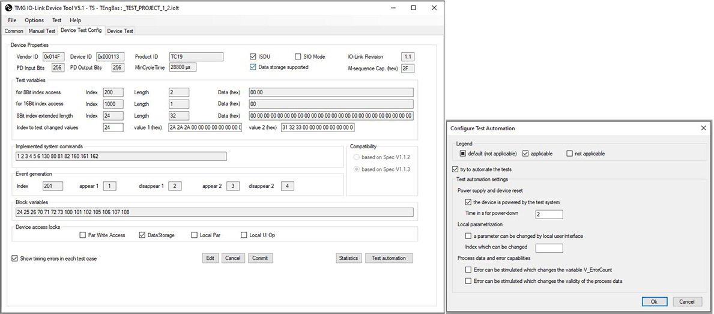Enable error stimulation changing V_ErrorCount checkbox

click(468, 270)
